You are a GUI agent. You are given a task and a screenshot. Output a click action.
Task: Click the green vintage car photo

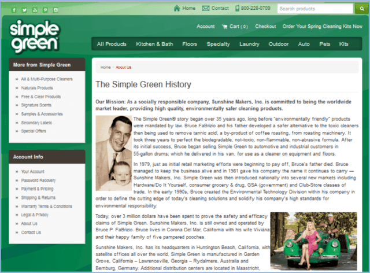coord(313,241)
